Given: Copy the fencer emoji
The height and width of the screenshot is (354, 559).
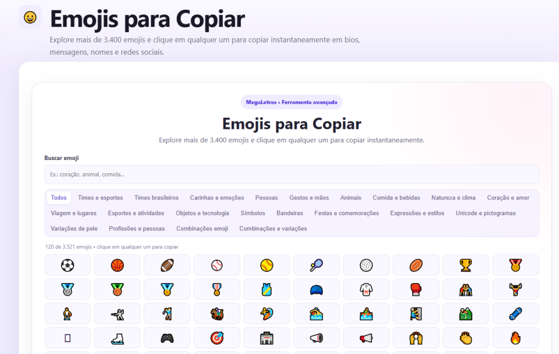Looking at the screenshot, I should [117, 314].
